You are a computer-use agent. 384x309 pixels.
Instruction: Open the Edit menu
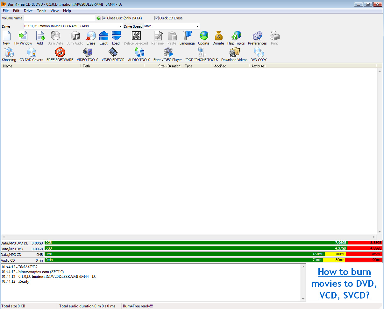16,11
